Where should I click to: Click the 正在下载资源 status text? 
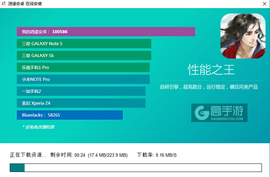point(28,155)
